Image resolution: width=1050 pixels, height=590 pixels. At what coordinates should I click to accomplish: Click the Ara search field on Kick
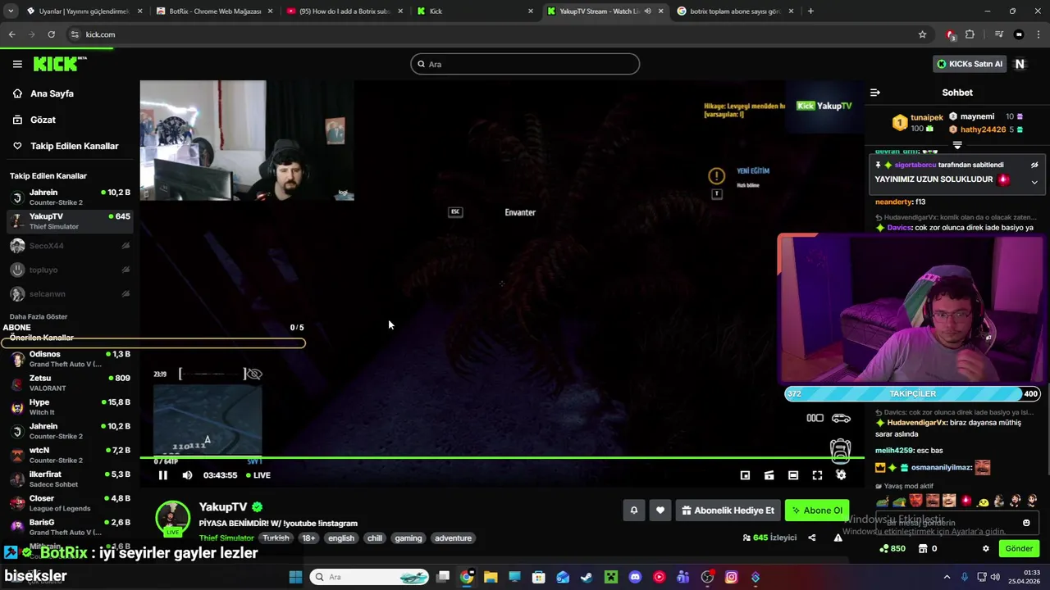[x=525, y=64]
